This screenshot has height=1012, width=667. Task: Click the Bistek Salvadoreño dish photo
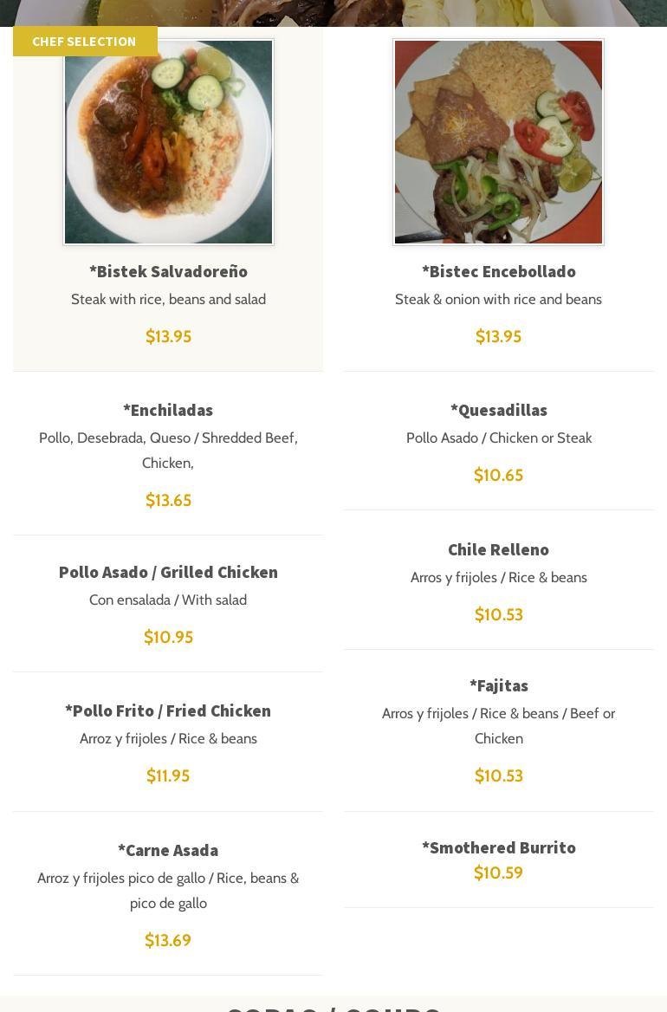pos(168,142)
